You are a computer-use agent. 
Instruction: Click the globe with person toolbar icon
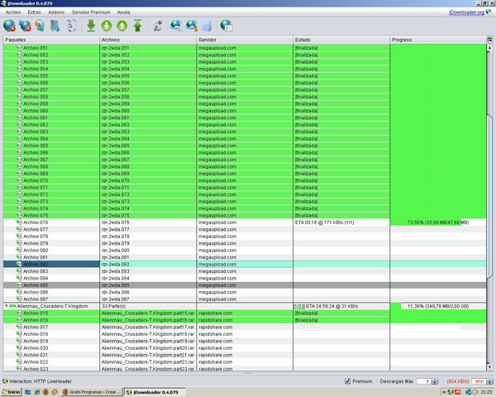pyautogui.click(x=192, y=26)
